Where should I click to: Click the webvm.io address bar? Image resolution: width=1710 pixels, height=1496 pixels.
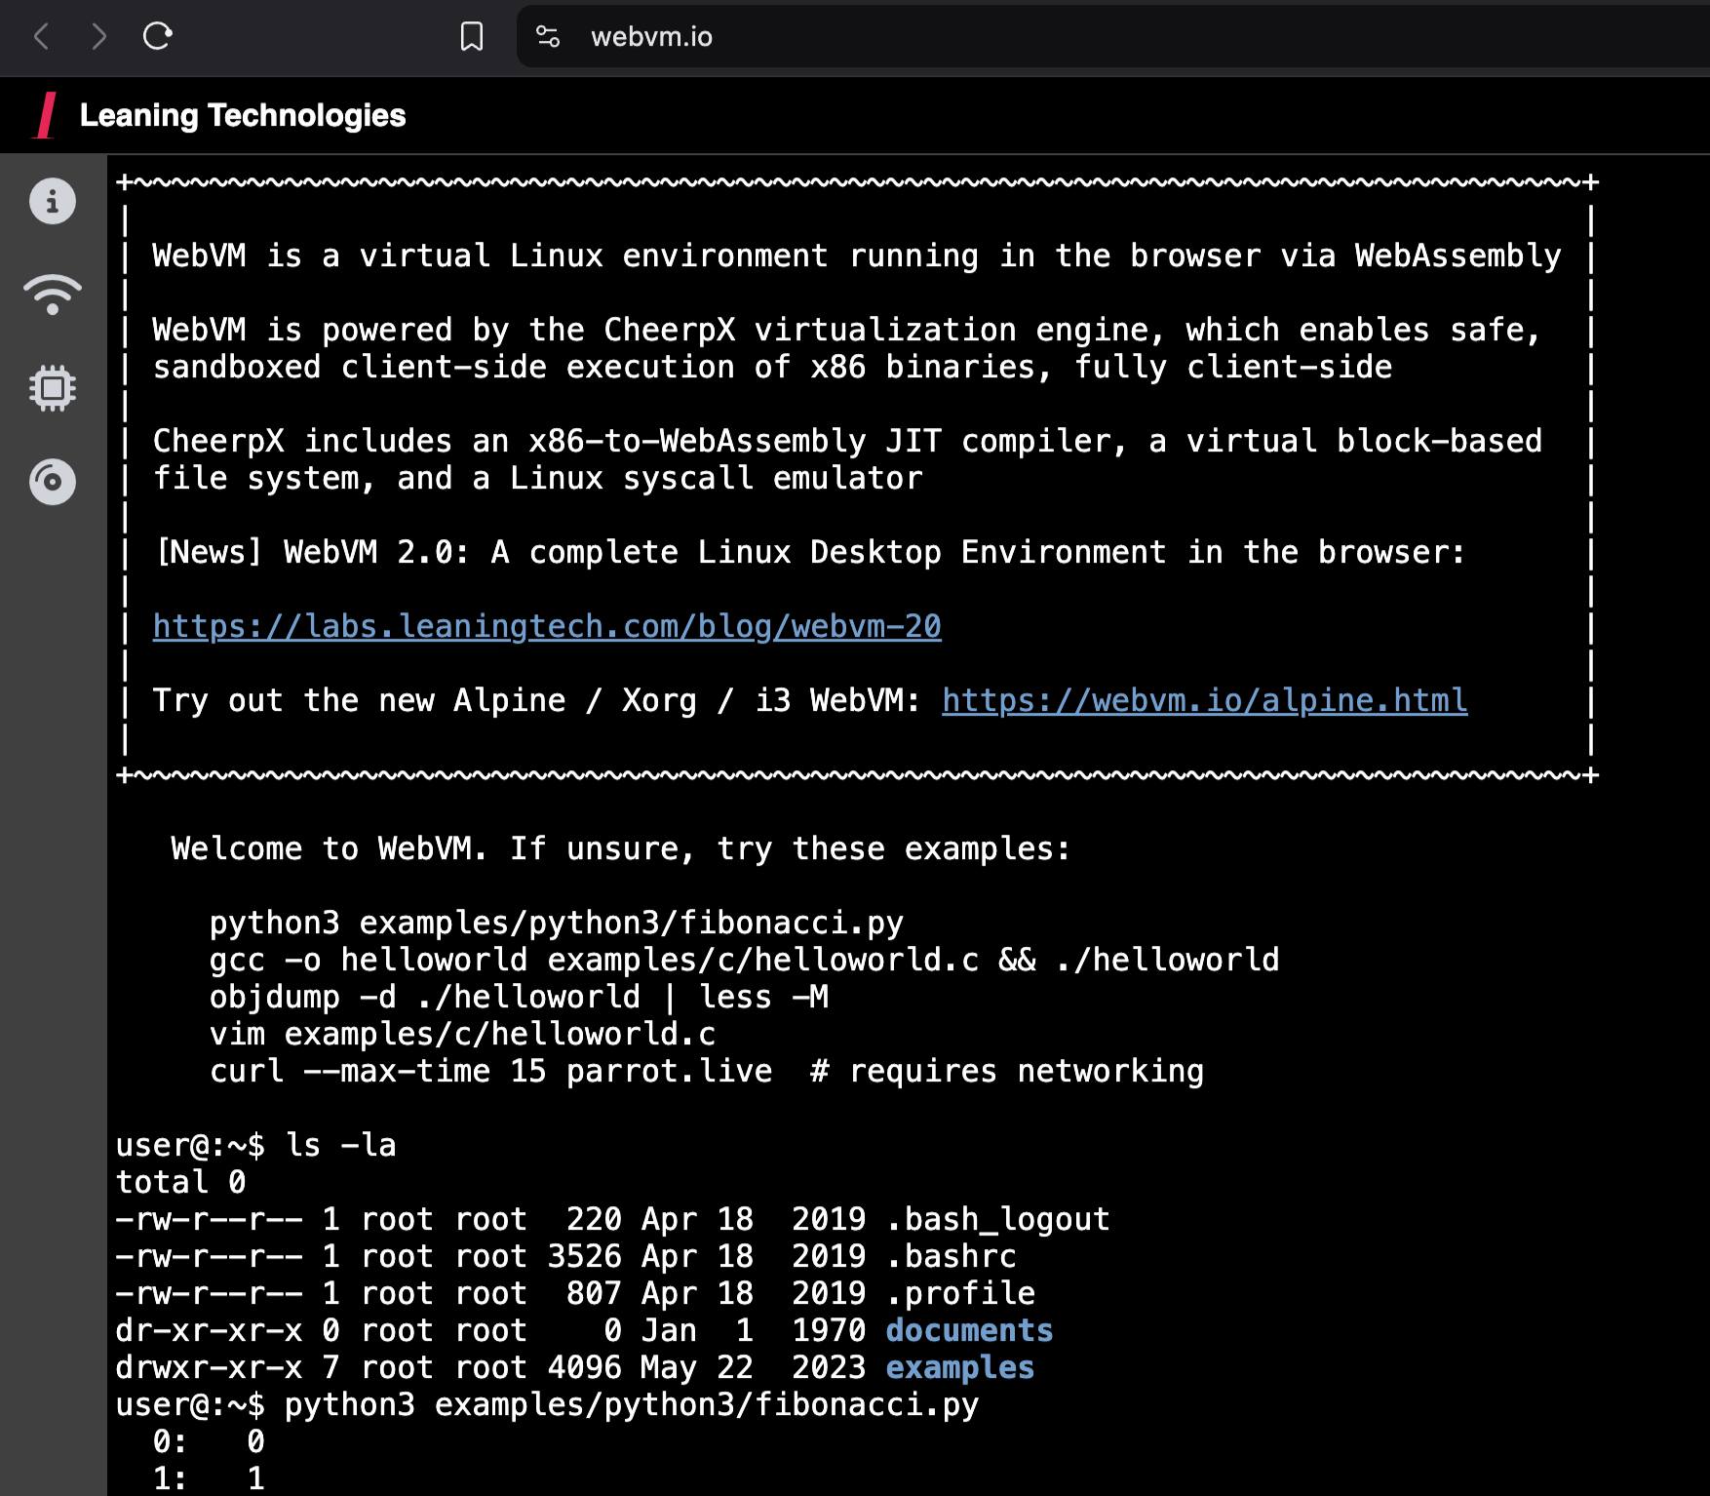1111,37
